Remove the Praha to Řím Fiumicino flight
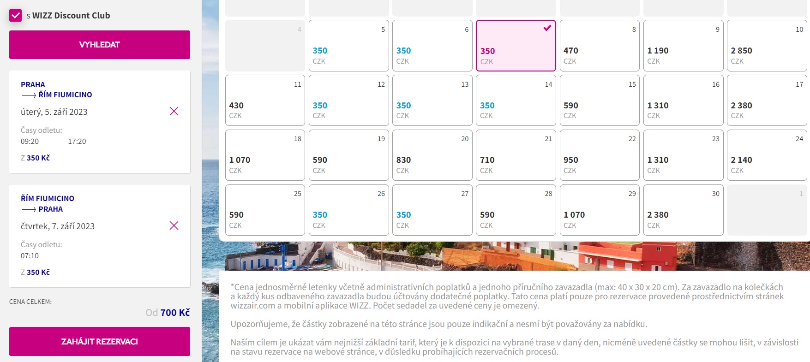 tap(174, 111)
